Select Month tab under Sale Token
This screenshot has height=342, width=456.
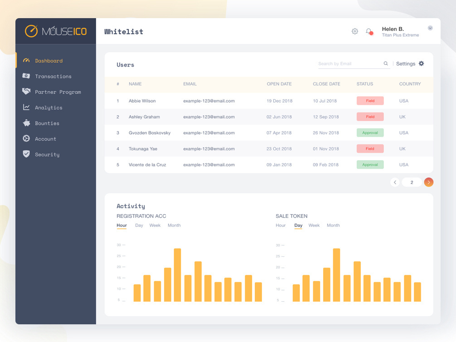click(333, 225)
